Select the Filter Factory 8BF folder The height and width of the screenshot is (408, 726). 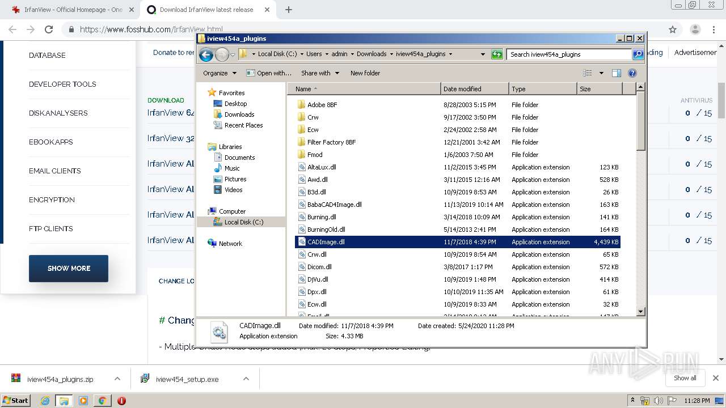point(331,142)
